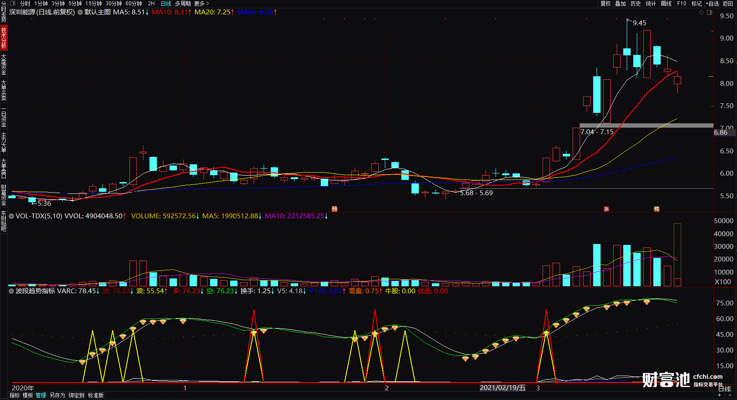737x400 pixels.
Task: Open 分时走势 sidebar tab
Action: pos(3,12)
